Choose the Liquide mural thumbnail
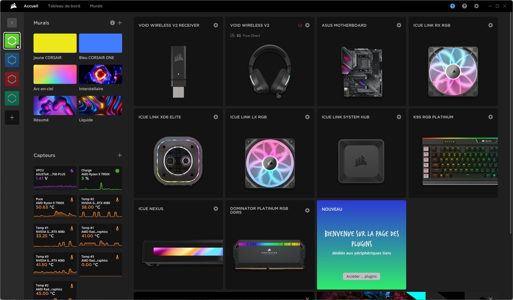513x300 pixels. coord(101,105)
